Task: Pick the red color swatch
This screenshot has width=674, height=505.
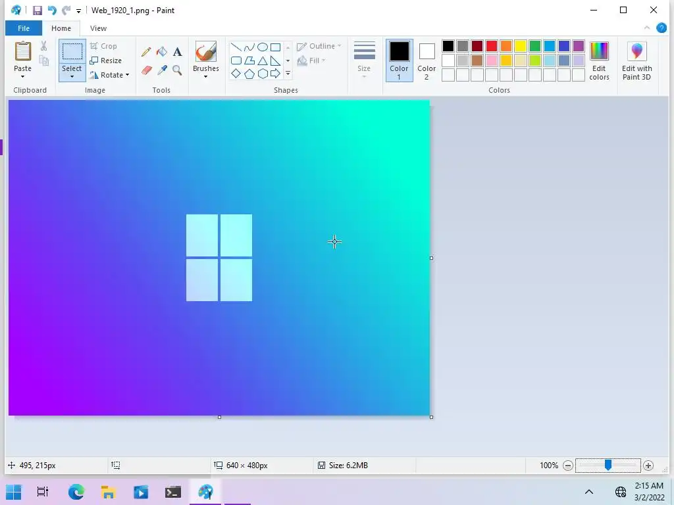Action: tap(492, 46)
